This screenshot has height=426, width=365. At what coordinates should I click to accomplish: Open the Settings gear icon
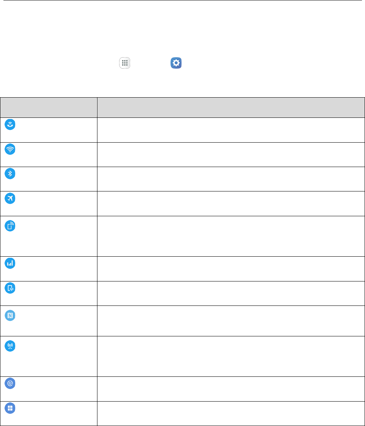point(176,63)
